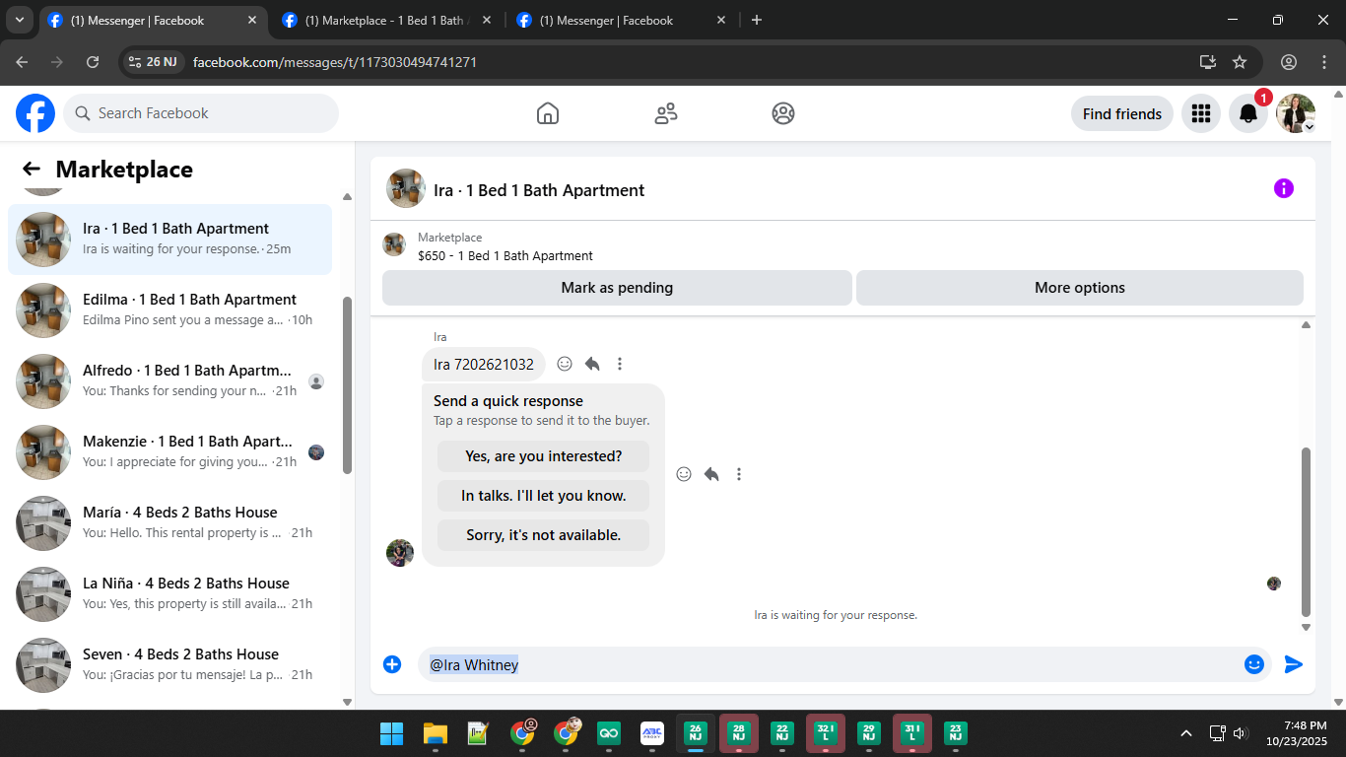Screen dimensions: 1346x757
Task: Open Chrome three-dot menu
Action: (1323, 62)
